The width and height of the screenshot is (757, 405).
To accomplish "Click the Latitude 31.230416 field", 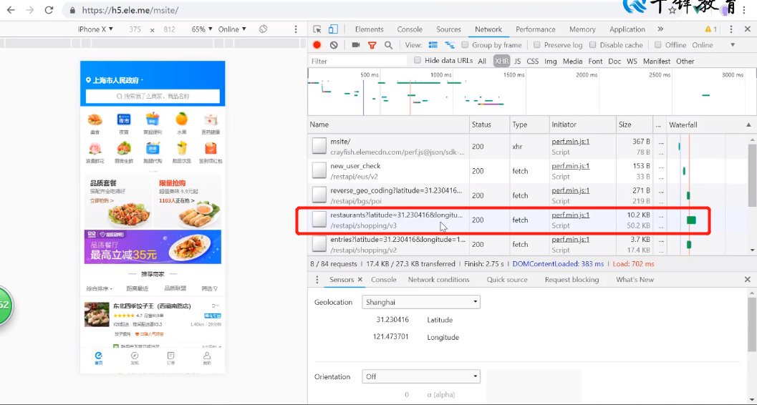I will 392,320.
